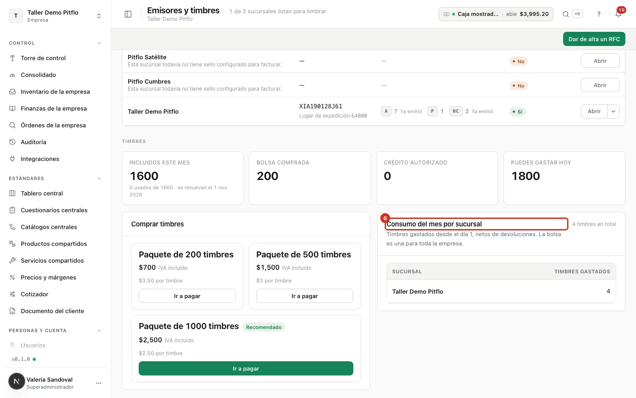The height and width of the screenshot is (398, 636).
Task: Click the Taller Demo Pitflo consumption row
Action: point(501,291)
